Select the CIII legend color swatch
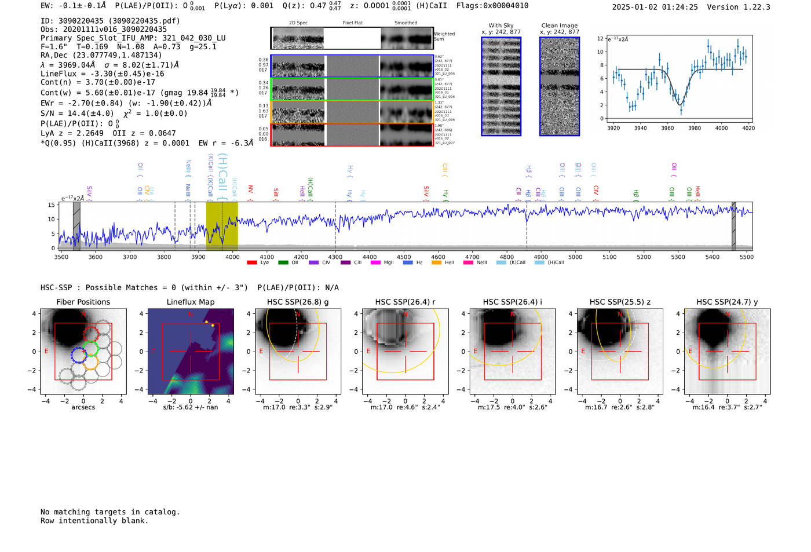811x552 pixels. coord(345,262)
